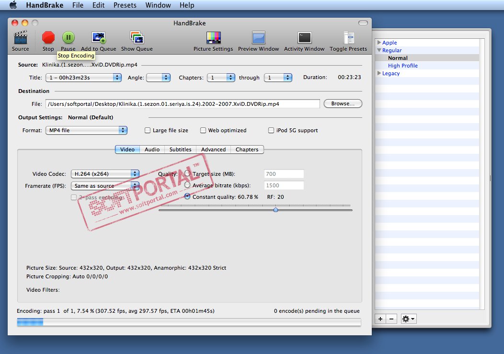Open the Angle dropdown
Screen dimensions: 504x354
click(158, 78)
